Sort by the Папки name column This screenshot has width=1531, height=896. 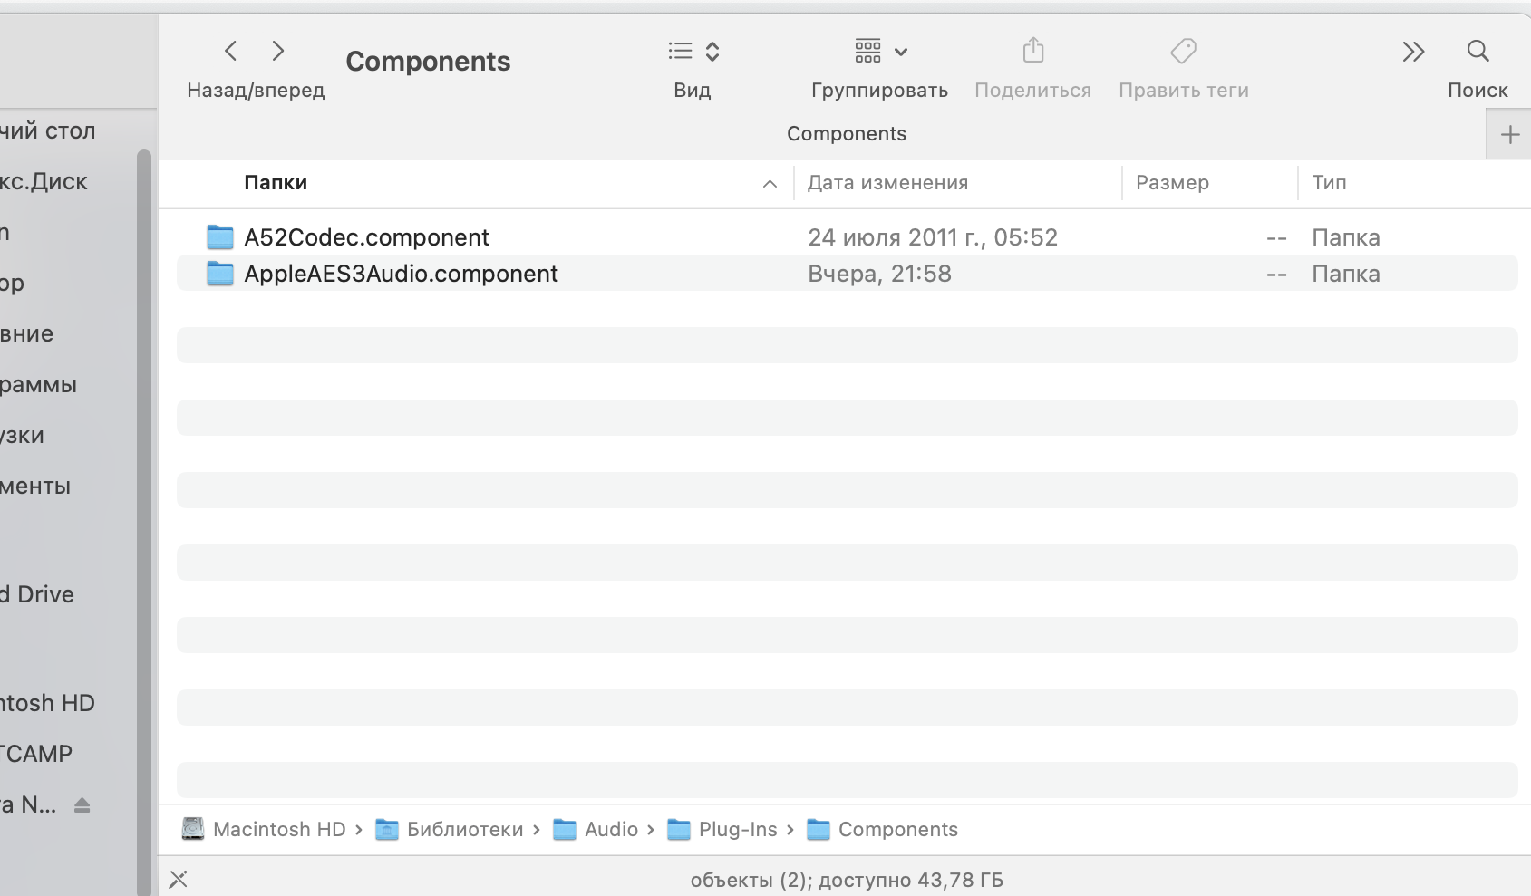276,183
